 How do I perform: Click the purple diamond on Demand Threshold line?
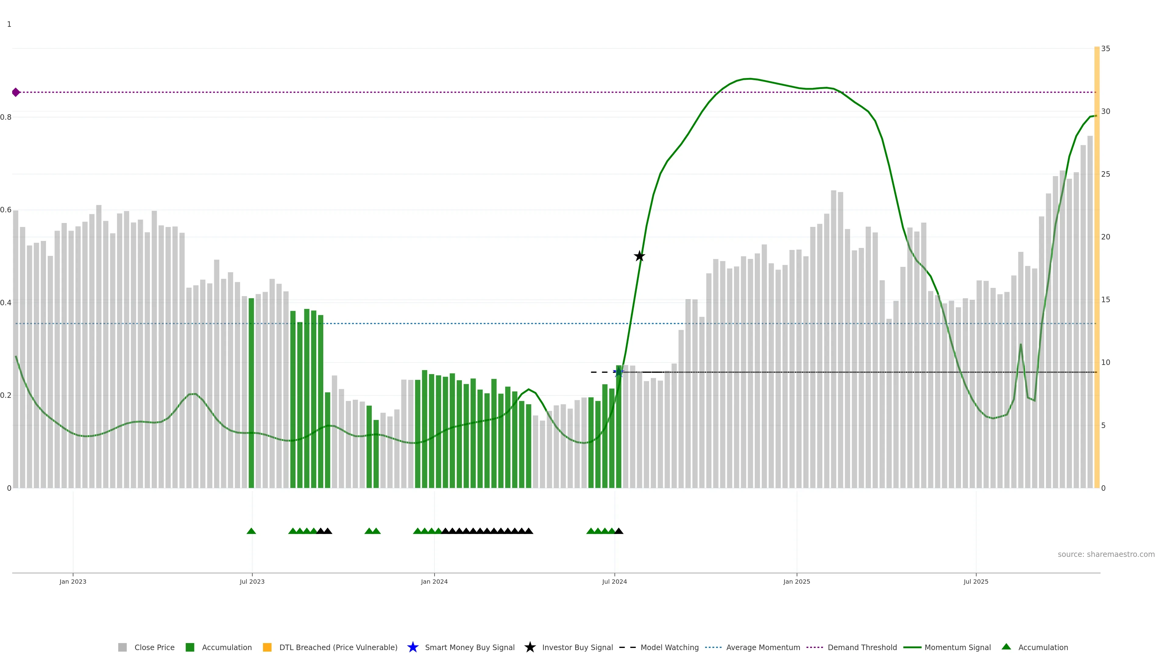tap(16, 92)
